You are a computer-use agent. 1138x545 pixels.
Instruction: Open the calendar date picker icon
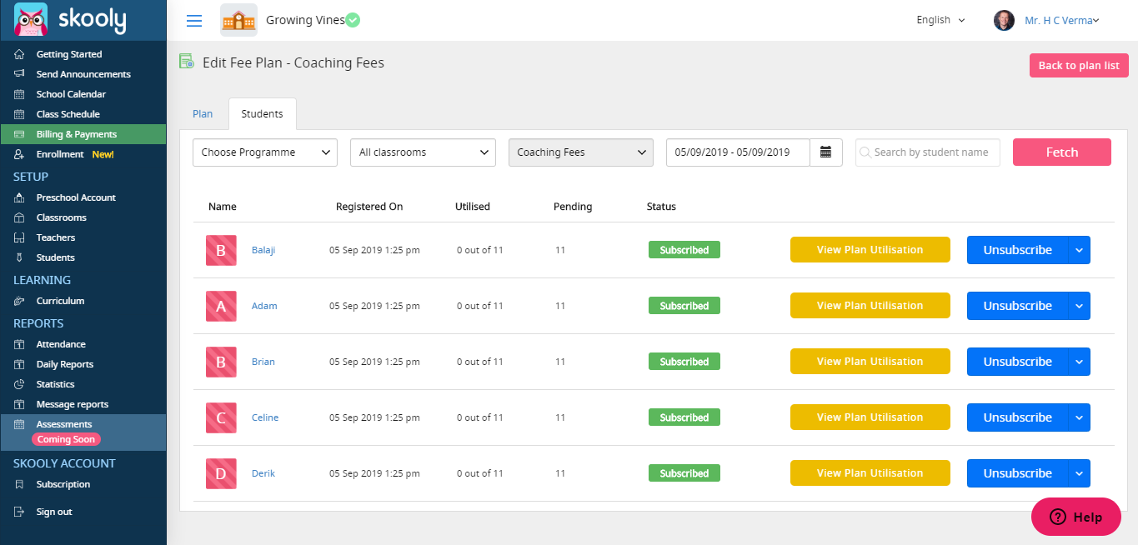(826, 152)
